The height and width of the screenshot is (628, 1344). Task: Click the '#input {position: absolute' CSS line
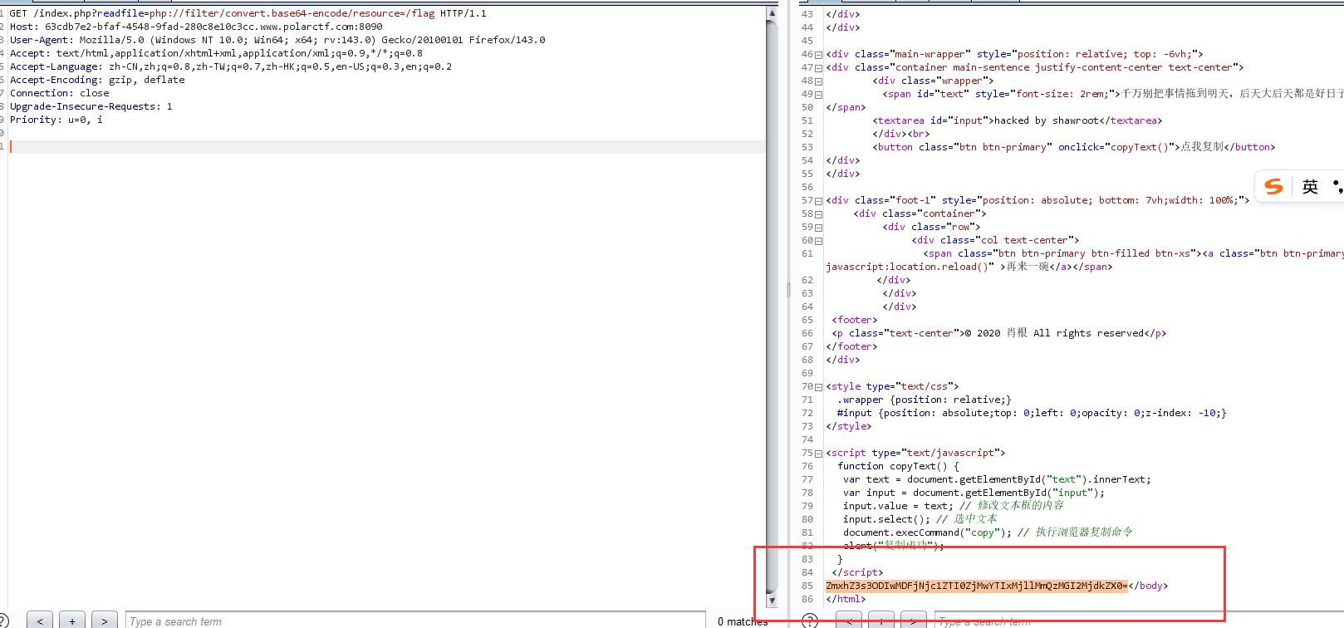pyautogui.click(x=1032, y=413)
